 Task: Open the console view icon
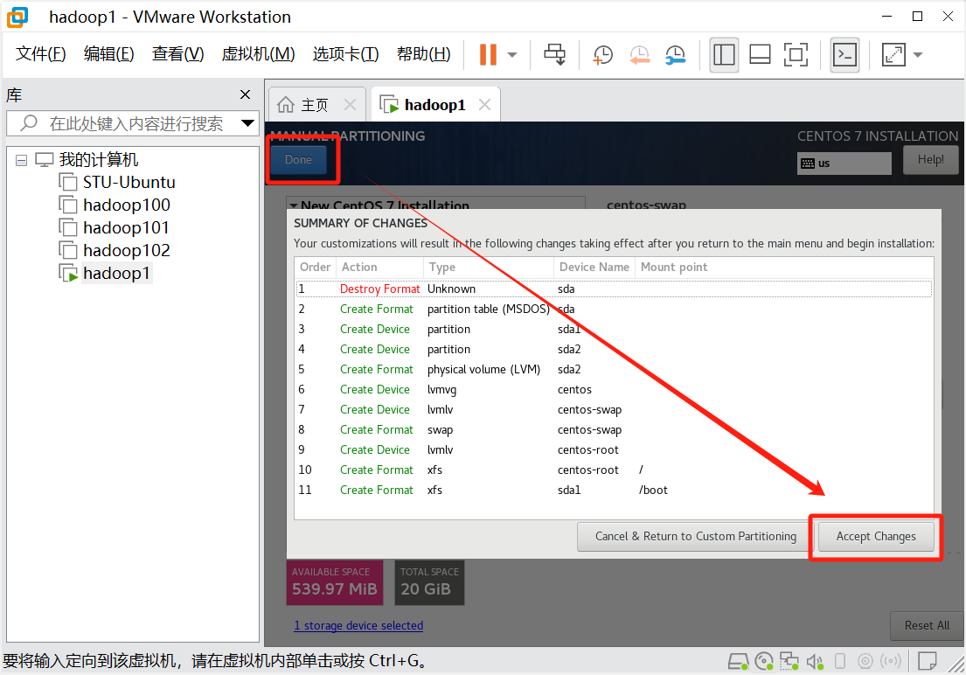pyautogui.click(x=844, y=55)
